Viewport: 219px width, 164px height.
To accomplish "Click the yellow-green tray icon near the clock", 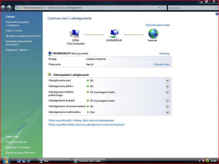I will [207, 161].
